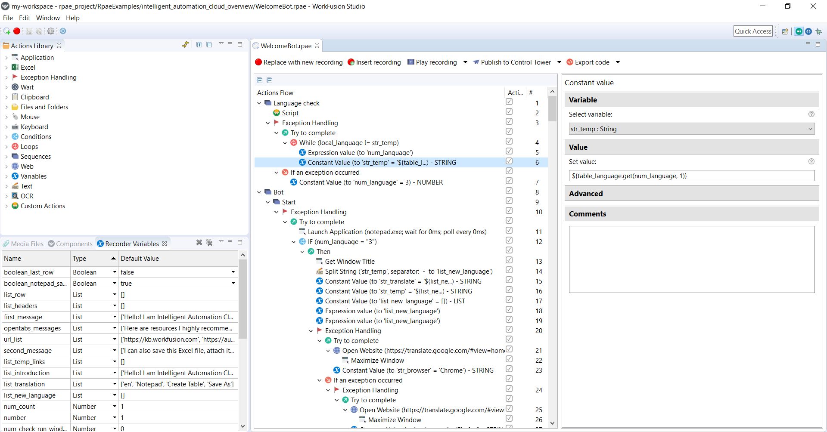Expand the Advanced section in Constant value panel
The image size is (827, 432).
[586, 193]
